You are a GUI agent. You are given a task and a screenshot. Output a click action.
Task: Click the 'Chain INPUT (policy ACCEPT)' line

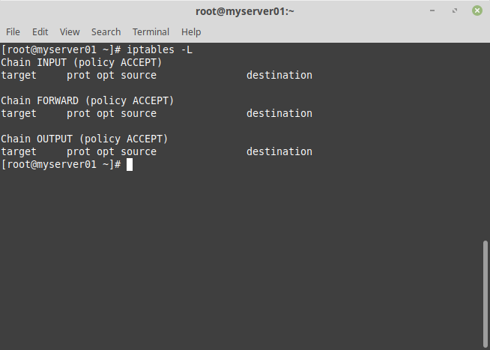pyautogui.click(x=82, y=62)
